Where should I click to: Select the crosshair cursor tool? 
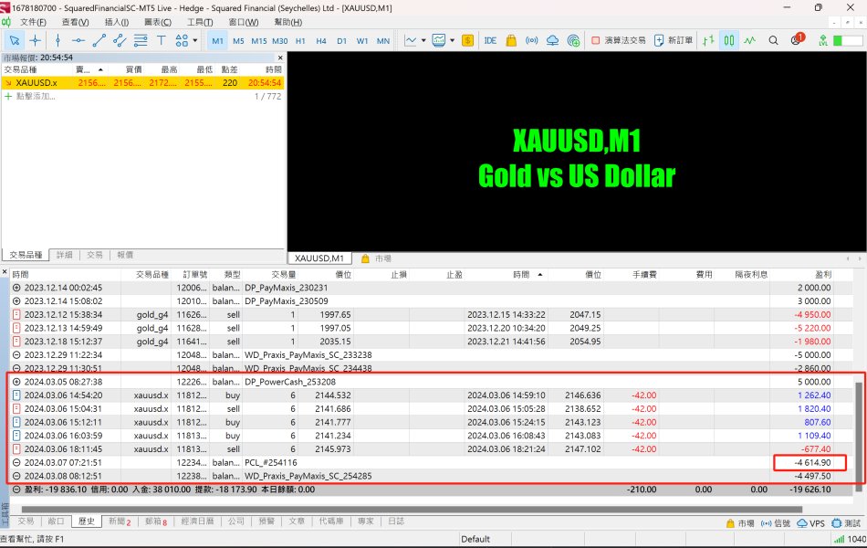[x=36, y=40]
